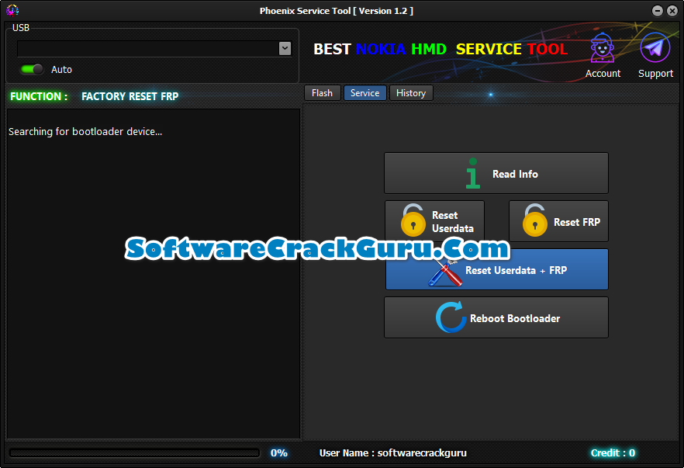Click the Reset Userdata button
The image size is (684, 468).
coord(434,221)
